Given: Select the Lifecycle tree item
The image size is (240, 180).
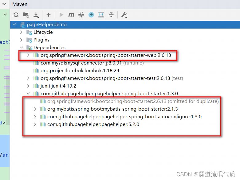Looking at the screenshot, I should click(125, 32).
